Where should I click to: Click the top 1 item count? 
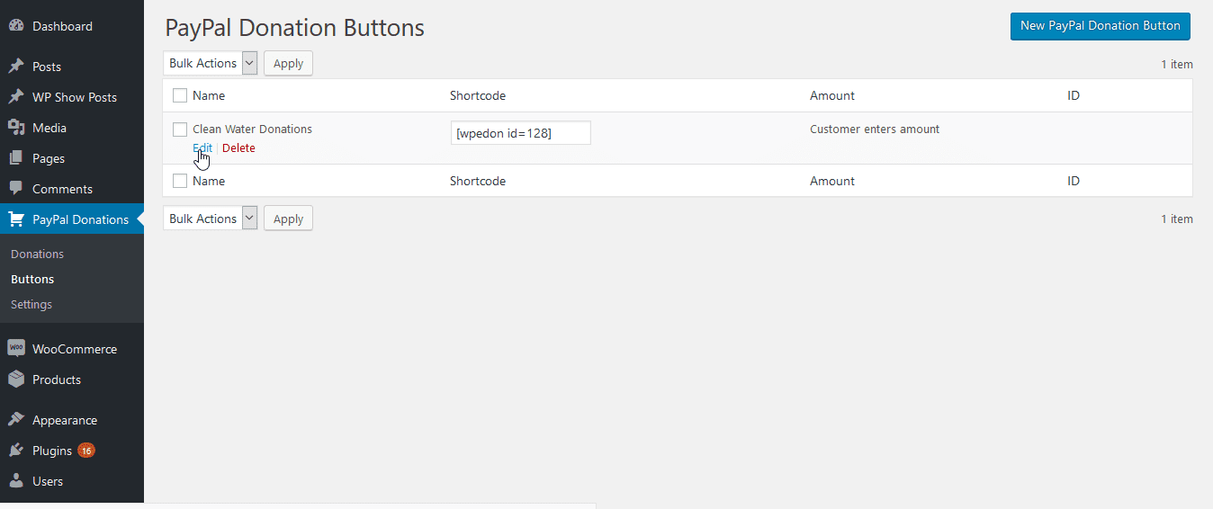point(1177,64)
